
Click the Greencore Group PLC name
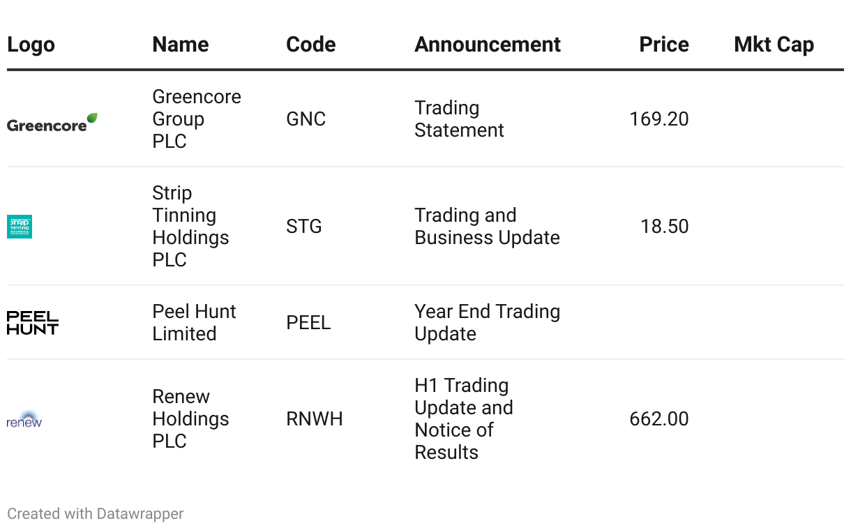tap(196, 119)
